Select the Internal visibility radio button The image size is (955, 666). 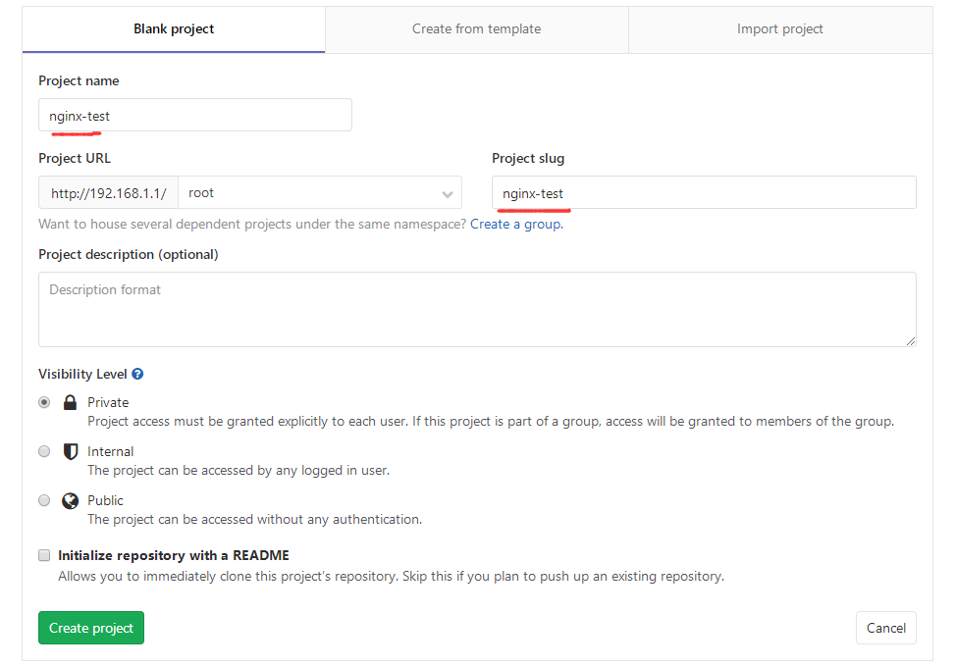[x=44, y=451]
